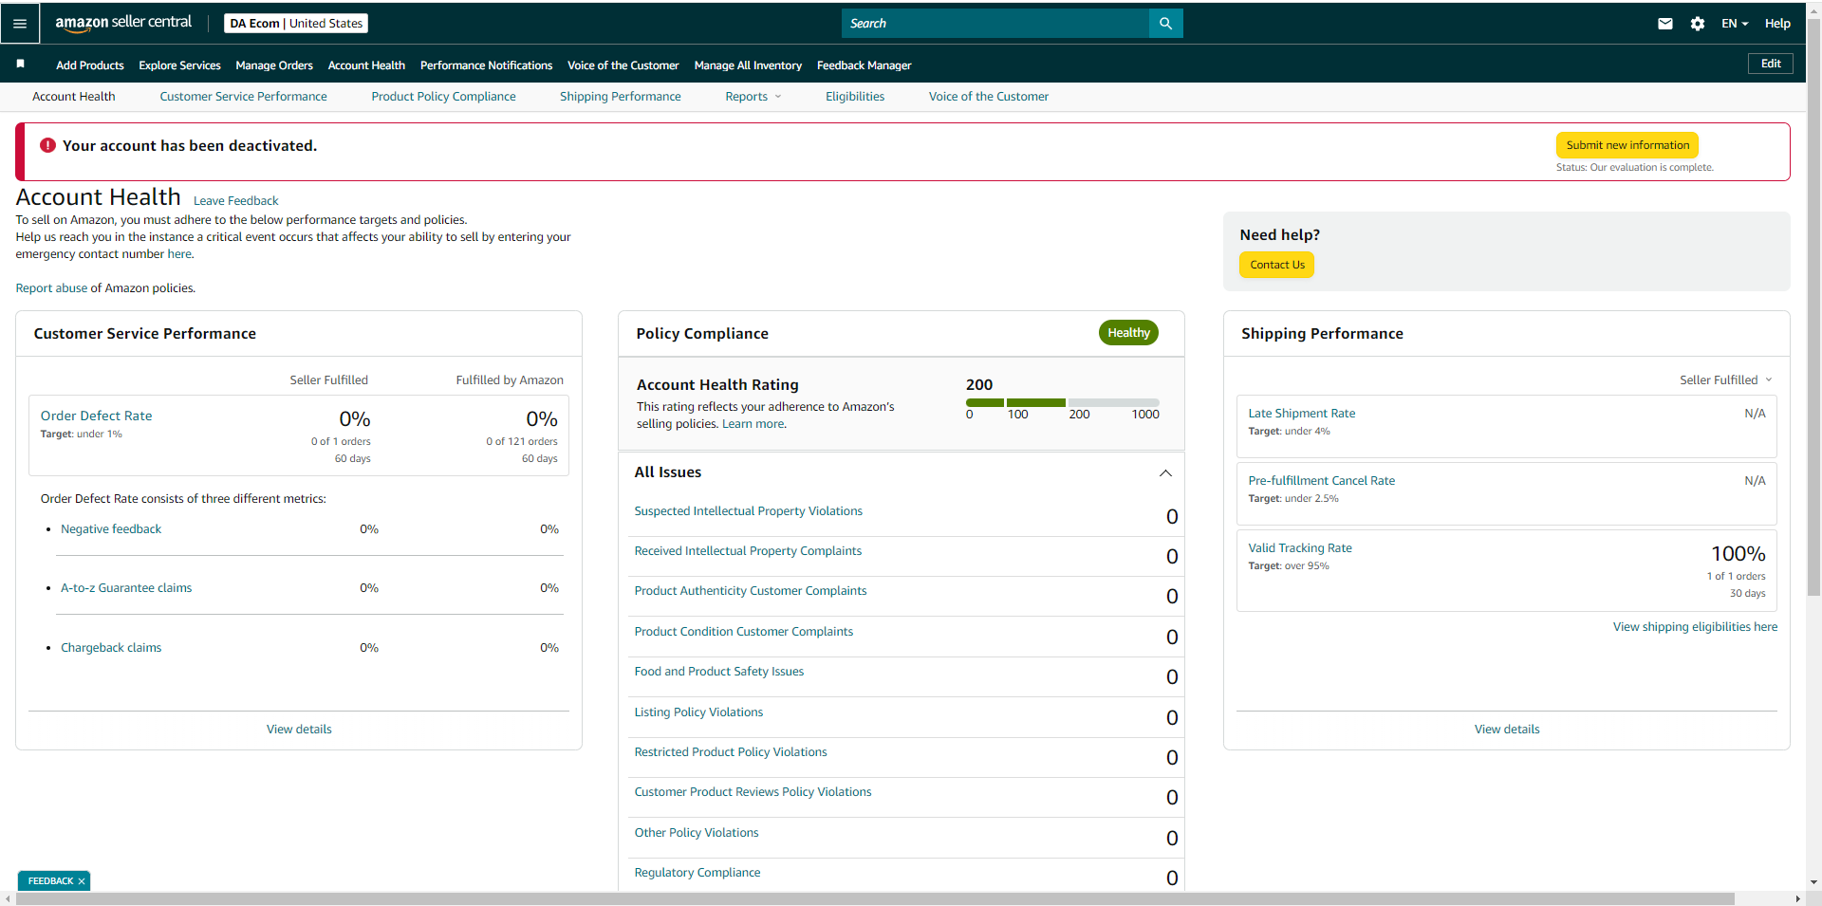Viewport: 1822px width, 906px height.
Task: Open the Late Shipment Rate metric
Action: click(x=1302, y=414)
